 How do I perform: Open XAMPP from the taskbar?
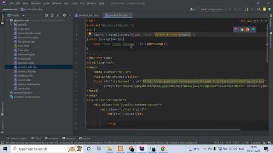[120, 149]
